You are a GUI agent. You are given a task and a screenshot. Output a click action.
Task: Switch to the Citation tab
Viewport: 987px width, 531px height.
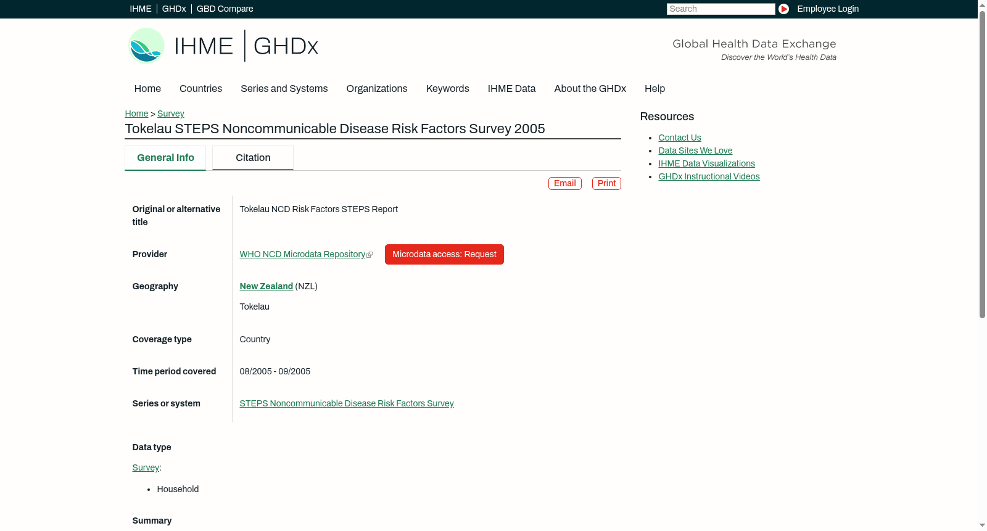click(x=253, y=158)
